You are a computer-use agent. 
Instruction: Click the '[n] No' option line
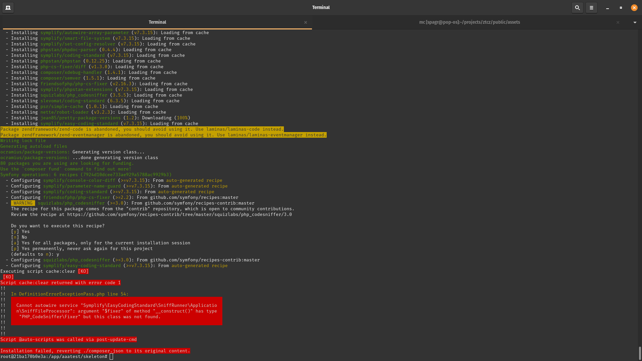(19, 237)
